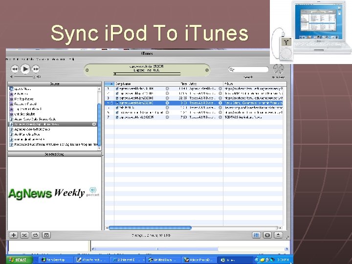Click artist arrow icon on track 7

point(220,117)
